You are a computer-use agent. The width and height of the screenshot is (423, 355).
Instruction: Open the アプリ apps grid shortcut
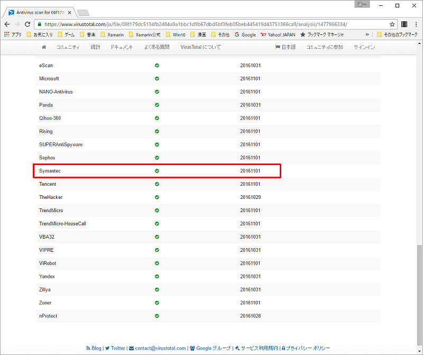click(x=13, y=35)
